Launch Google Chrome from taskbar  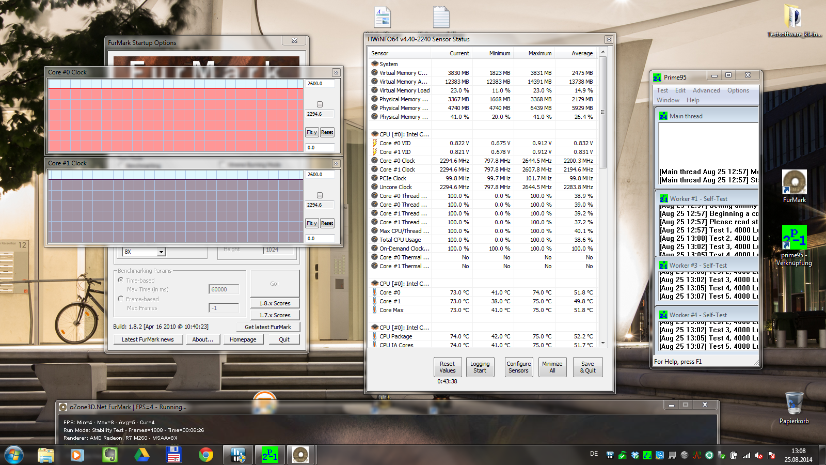coord(206,455)
